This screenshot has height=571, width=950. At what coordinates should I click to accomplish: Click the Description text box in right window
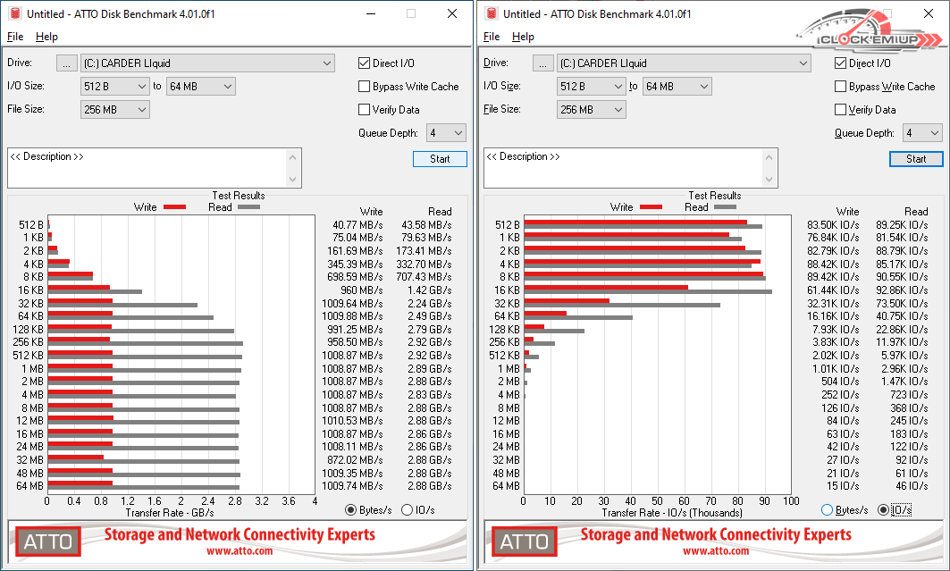click(624, 168)
